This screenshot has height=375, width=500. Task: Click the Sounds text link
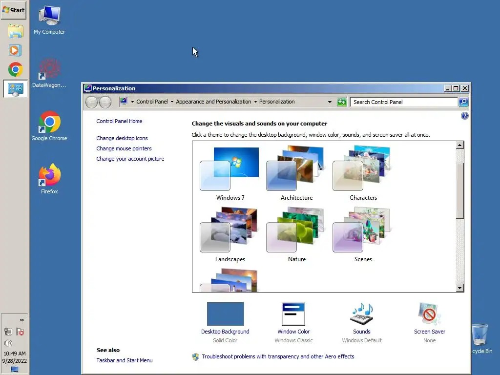point(362,332)
